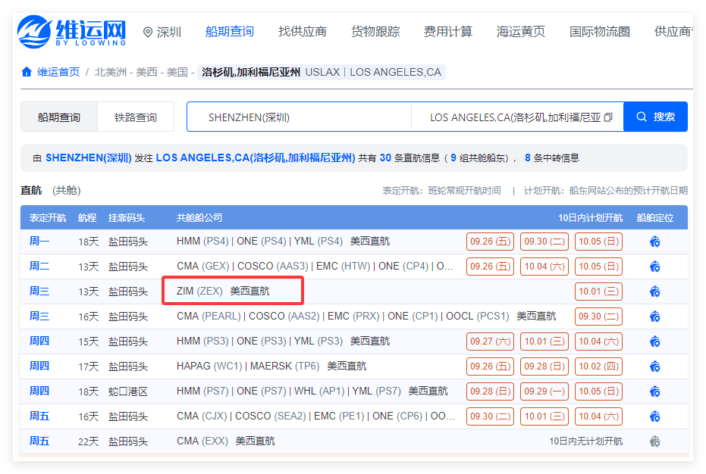The image size is (706, 474).
Task: Click ZIM (ZEX) 美西直航 carrier text
Action: pos(223,292)
